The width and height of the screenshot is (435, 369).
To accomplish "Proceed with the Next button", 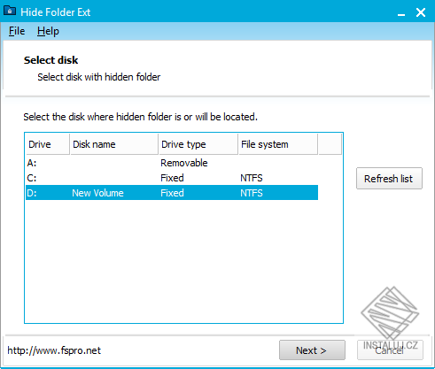I will click(312, 350).
